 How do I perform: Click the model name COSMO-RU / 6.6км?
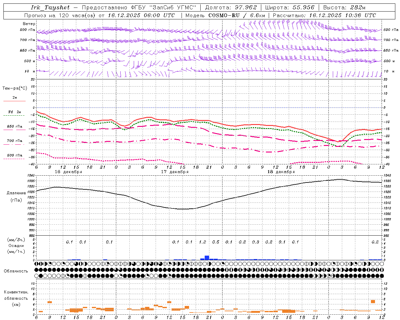[237, 15]
